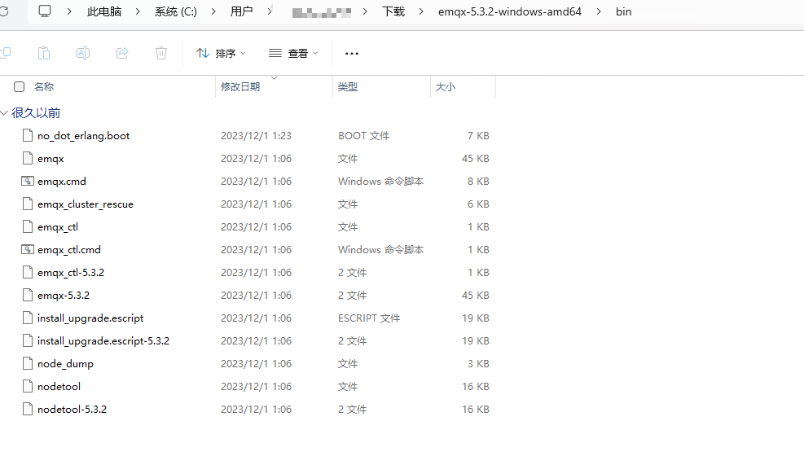Click the emqx_cluster_rescue file icon
Screen dimensions: 804x465
click(28, 204)
